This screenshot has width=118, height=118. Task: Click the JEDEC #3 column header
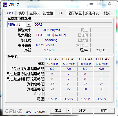pos(68,59)
